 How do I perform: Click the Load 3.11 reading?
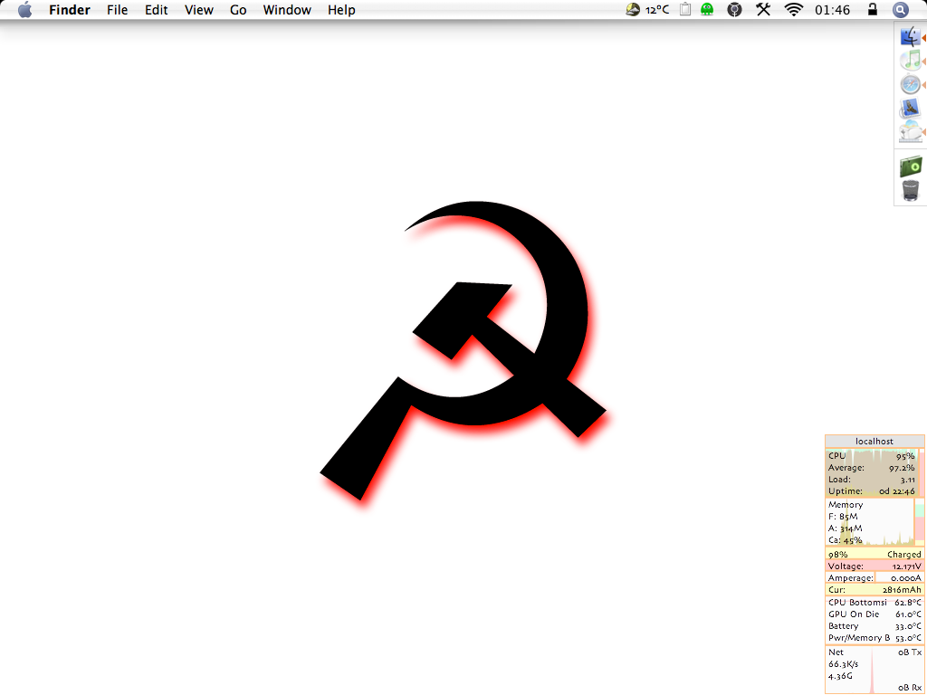point(872,480)
